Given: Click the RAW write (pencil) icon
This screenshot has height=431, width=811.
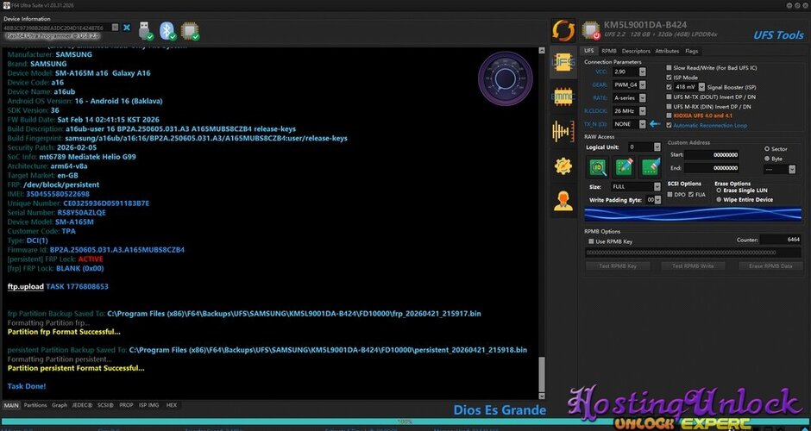Looking at the screenshot, I should pos(625,167).
